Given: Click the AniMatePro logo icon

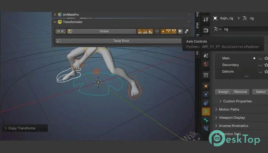Looking at the screenshot, I should click(60, 15).
